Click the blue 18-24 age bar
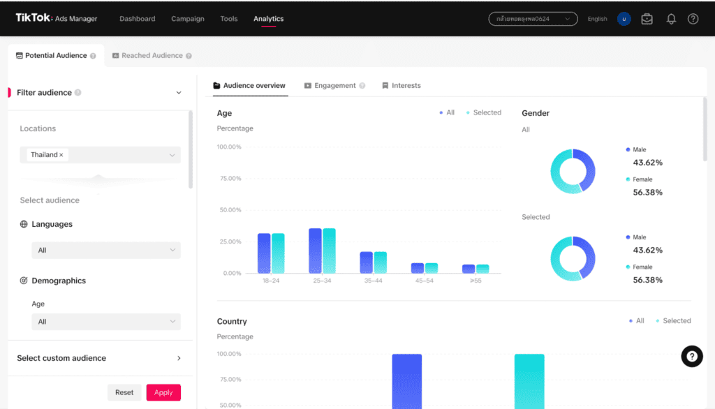This screenshot has width=715, height=409. coord(264,253)
